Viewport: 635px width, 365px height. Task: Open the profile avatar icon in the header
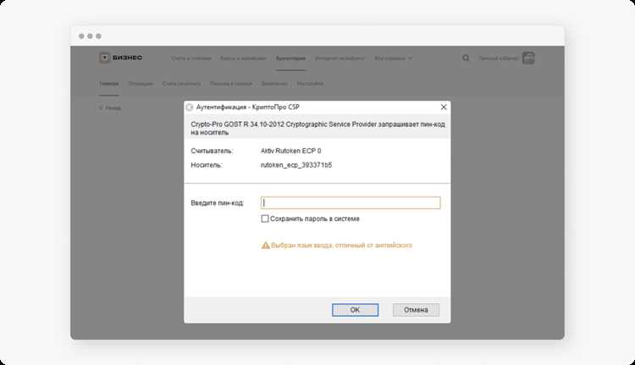point(528,58)
